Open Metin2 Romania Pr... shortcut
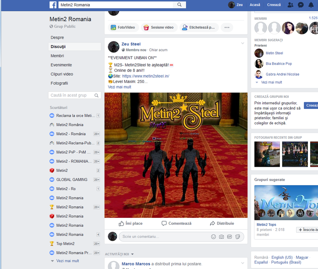 pos(75,253)
